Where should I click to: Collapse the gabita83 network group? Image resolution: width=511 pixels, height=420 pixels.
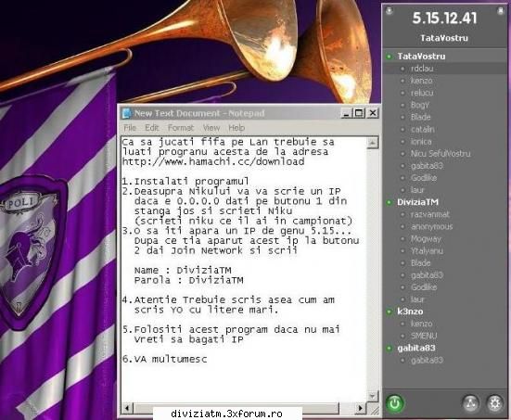pyautogui.click(x=416, y=348)
